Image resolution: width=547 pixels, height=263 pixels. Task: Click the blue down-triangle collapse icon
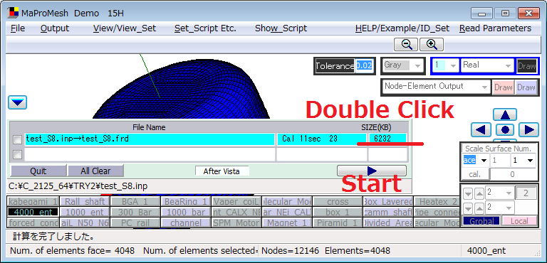click(x=17, y=102)
